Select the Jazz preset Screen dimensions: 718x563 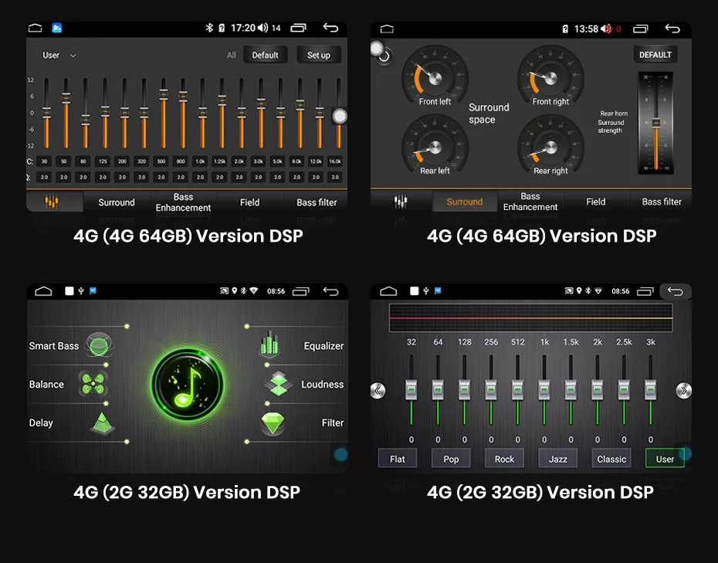(x=557, y=459)
